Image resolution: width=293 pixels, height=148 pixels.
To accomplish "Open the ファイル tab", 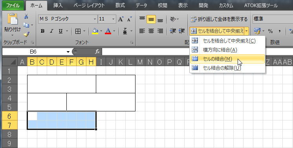I will (x=13, y=6).
